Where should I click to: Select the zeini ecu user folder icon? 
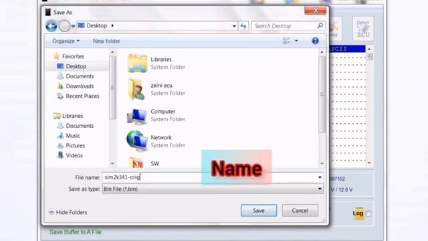(136, 89)
